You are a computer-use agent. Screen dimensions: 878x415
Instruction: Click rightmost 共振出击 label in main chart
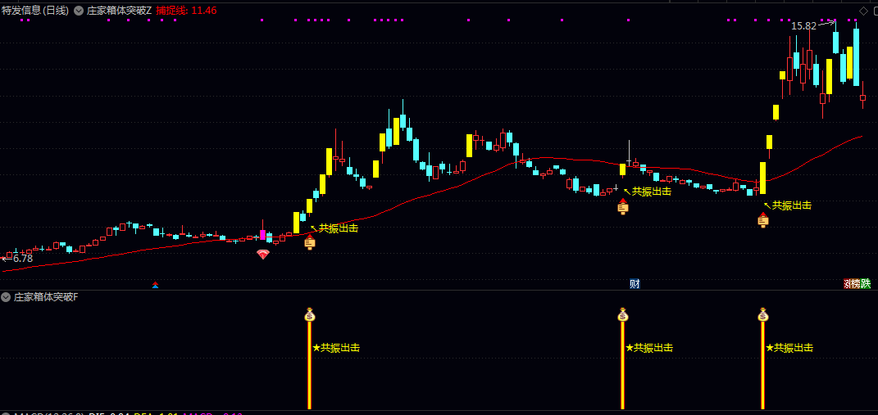coord(791,205)
